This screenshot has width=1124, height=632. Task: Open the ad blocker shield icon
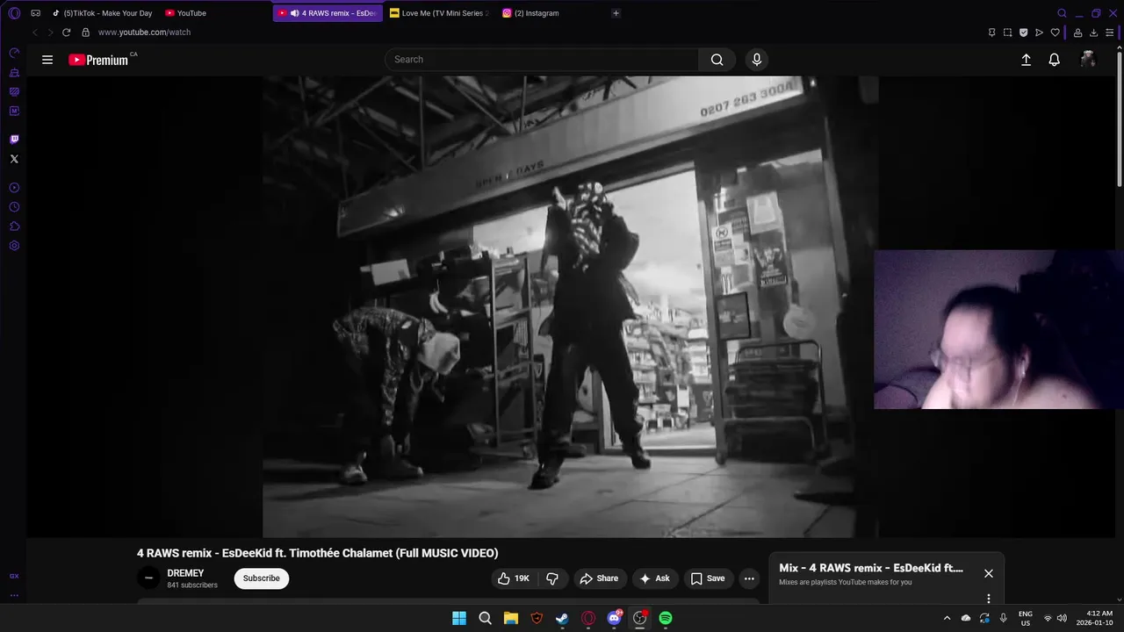click(1023, 32)
